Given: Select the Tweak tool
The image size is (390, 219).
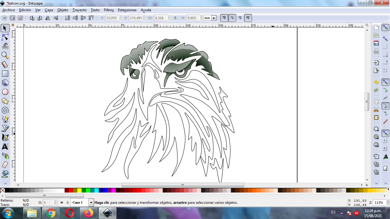Looking at the screenshot, I should click(x=5, y=46).
